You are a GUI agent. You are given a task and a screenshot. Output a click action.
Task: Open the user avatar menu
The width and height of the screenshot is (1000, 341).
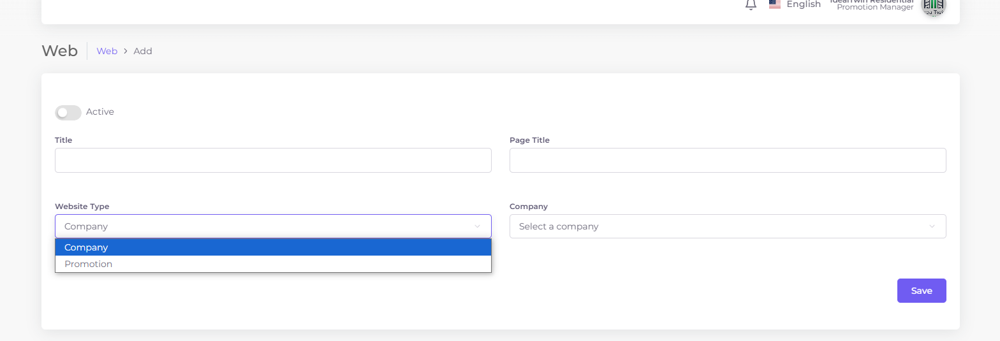[x=934, y=5]
